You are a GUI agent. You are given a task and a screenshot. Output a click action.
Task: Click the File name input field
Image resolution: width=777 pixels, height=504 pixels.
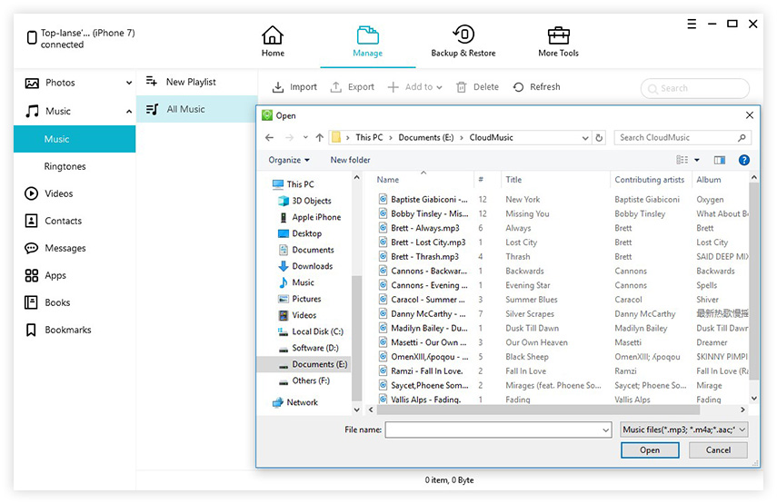click(491, 430)
